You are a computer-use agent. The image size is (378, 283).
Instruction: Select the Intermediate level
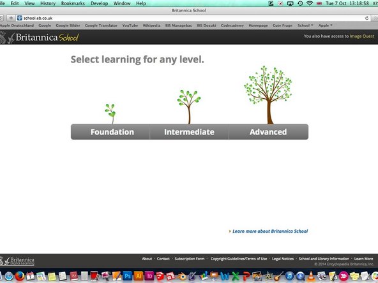[x=189, y=132]
